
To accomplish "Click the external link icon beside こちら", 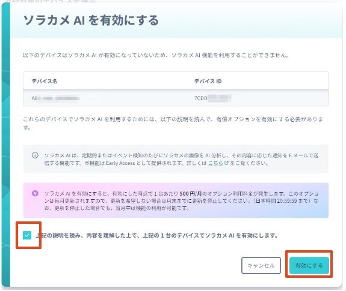I will pos(226,163).
